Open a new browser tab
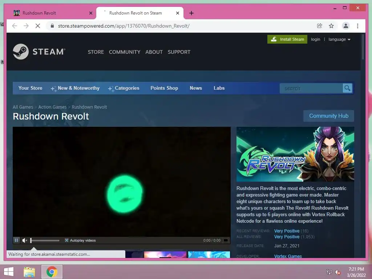372x279 pixels. click(x=191, y=13)
